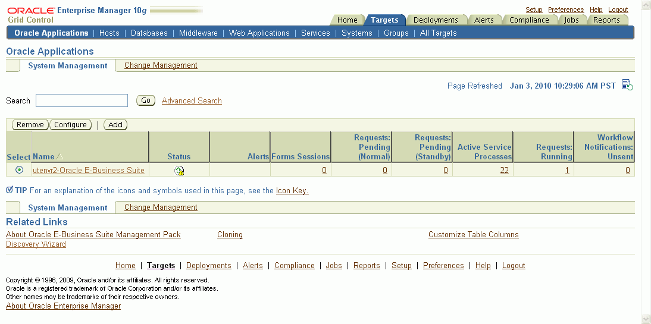Click Setup link in top header

tap(534, 10)
